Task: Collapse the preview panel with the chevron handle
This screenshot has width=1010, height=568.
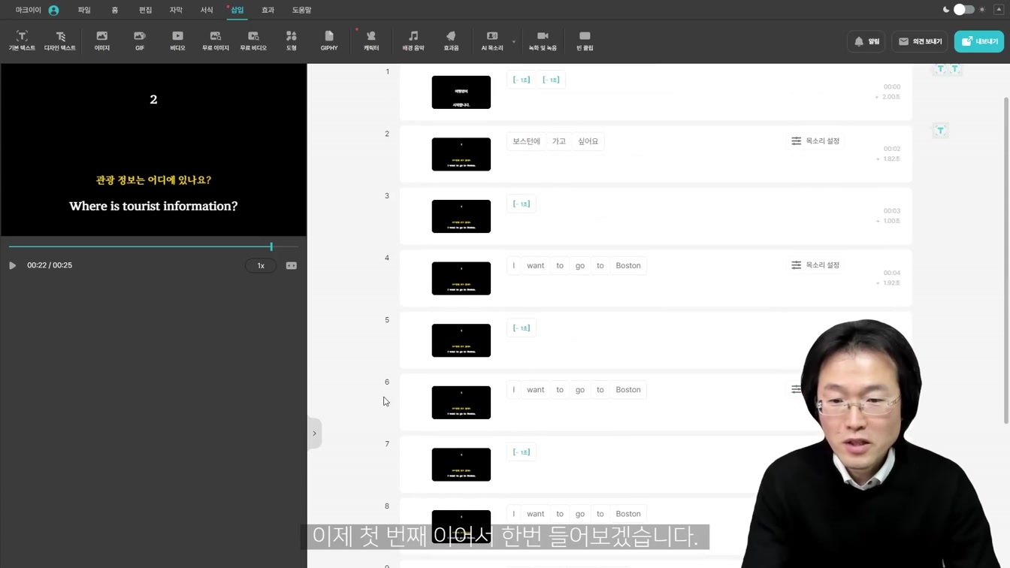Action: [x=314, y=433]
